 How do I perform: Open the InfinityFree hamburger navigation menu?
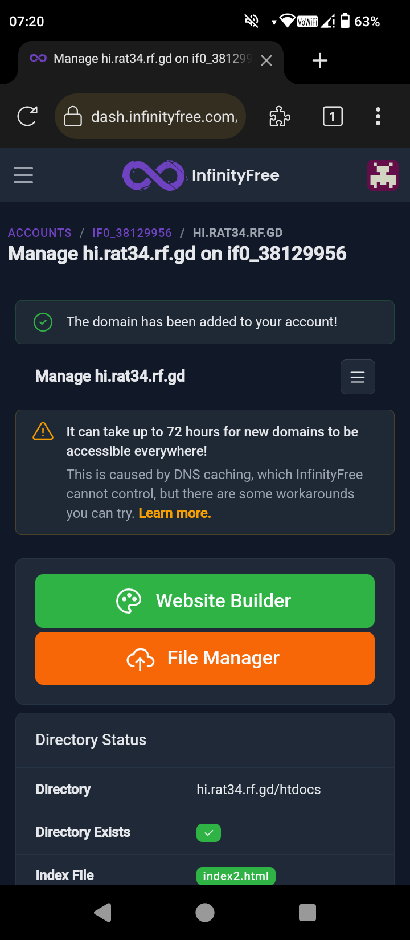[23, 175]
